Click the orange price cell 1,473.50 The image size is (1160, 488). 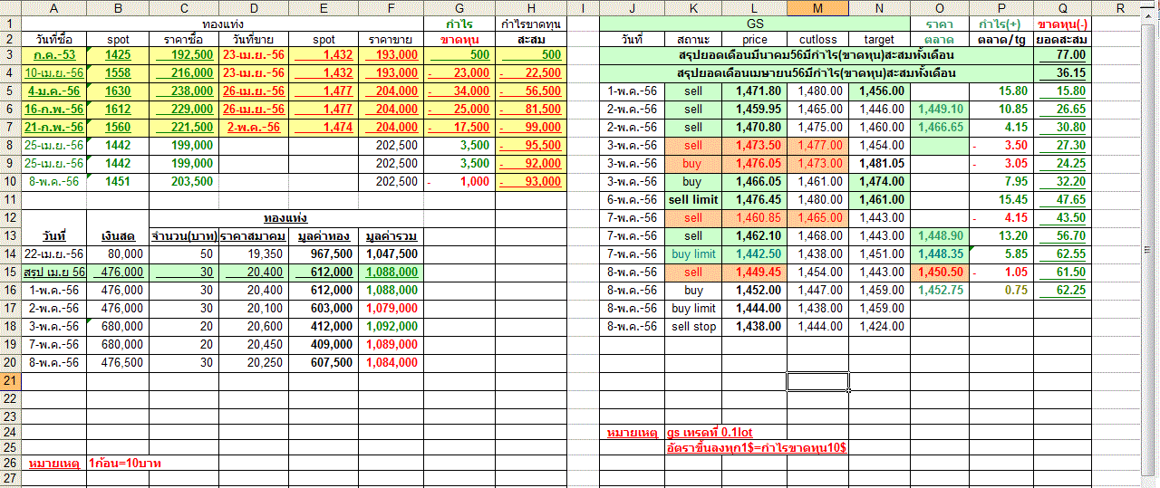pos(754,145)
